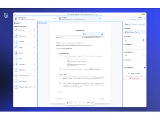The height and width of the screenshot is (120, 160).
Task: Click the step progress bar marker
Action: pyautogui.click(x=102, y=16)
